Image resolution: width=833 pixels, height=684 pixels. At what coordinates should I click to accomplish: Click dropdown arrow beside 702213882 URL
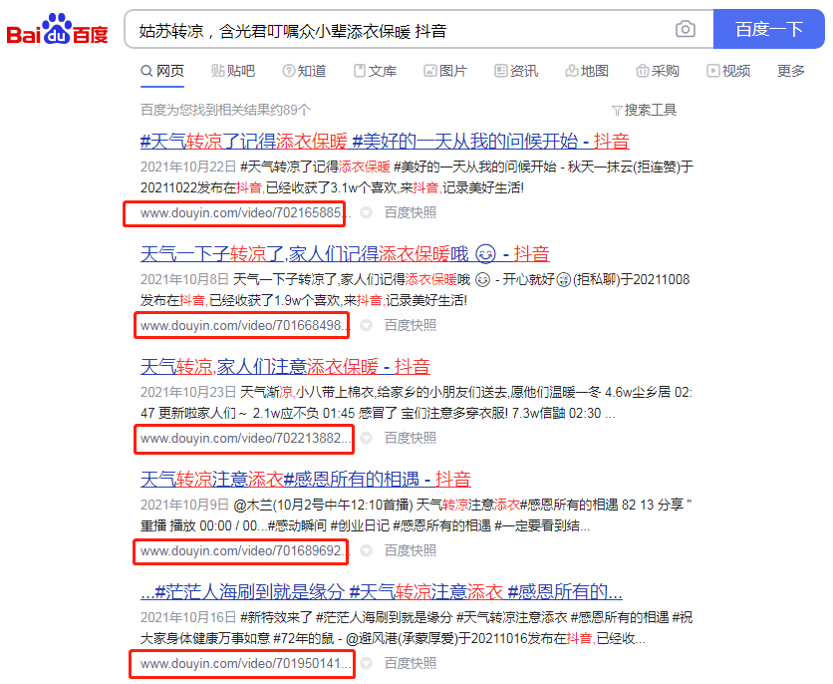(366, 438)
